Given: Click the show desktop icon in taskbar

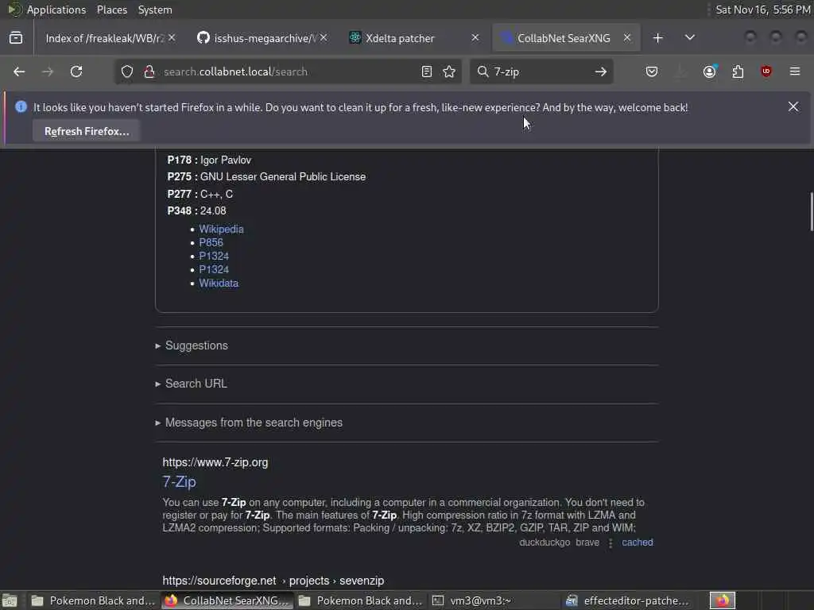Looking at the screenshot, I should coord(10,600).
